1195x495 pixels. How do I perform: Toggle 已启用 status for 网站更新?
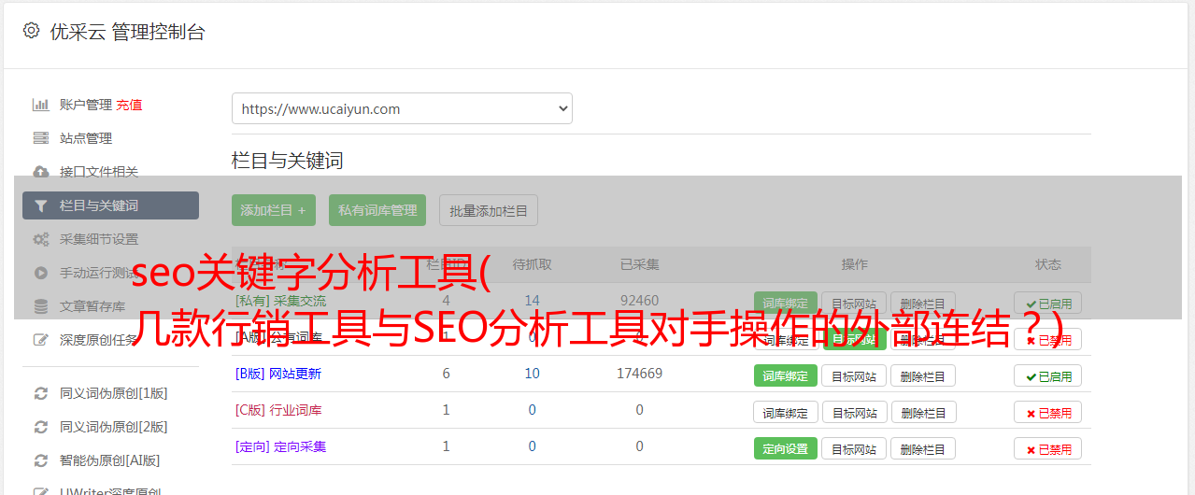[1048, 375]
